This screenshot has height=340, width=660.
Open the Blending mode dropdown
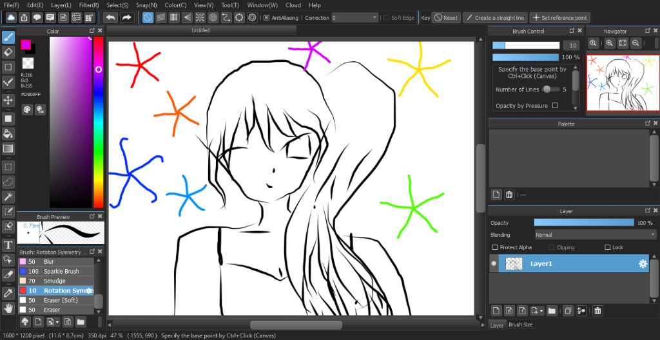(x=595, y=235)
